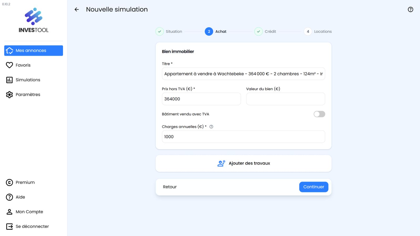The image size is (420, 236).
Task: Open the Mes annonces menu item
Action: click(34, 51)
